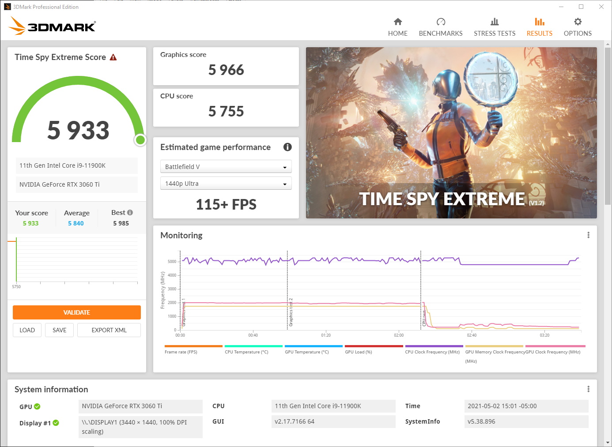Click the Export XML button
This screenshot has height=447, width=612.
tap(109, 330)
